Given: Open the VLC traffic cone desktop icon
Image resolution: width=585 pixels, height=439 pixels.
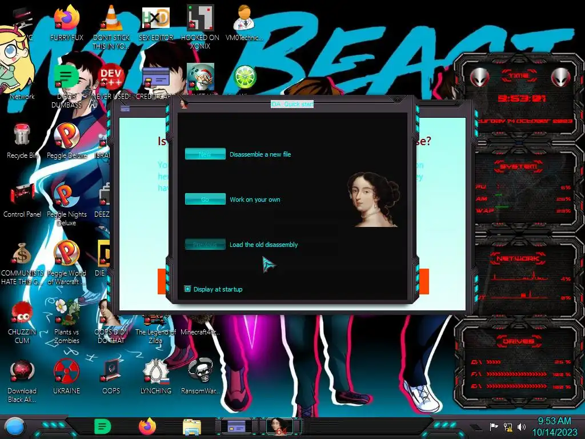Looking at the screenshot, I should 111,18.
